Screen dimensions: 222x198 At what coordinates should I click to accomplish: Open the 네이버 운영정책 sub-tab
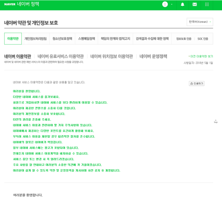click(153, 56)
